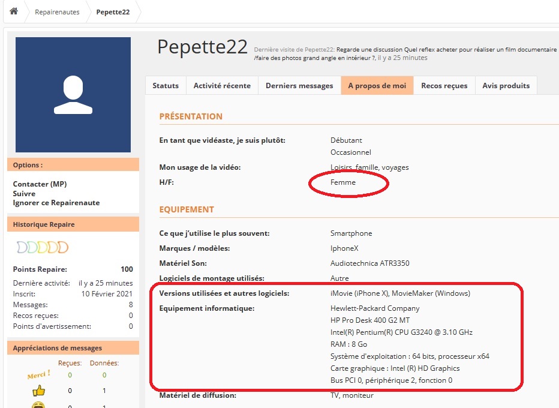The image size is (559, 408).
Task: Click the Autre editing software value
Action: coord(339,278)
